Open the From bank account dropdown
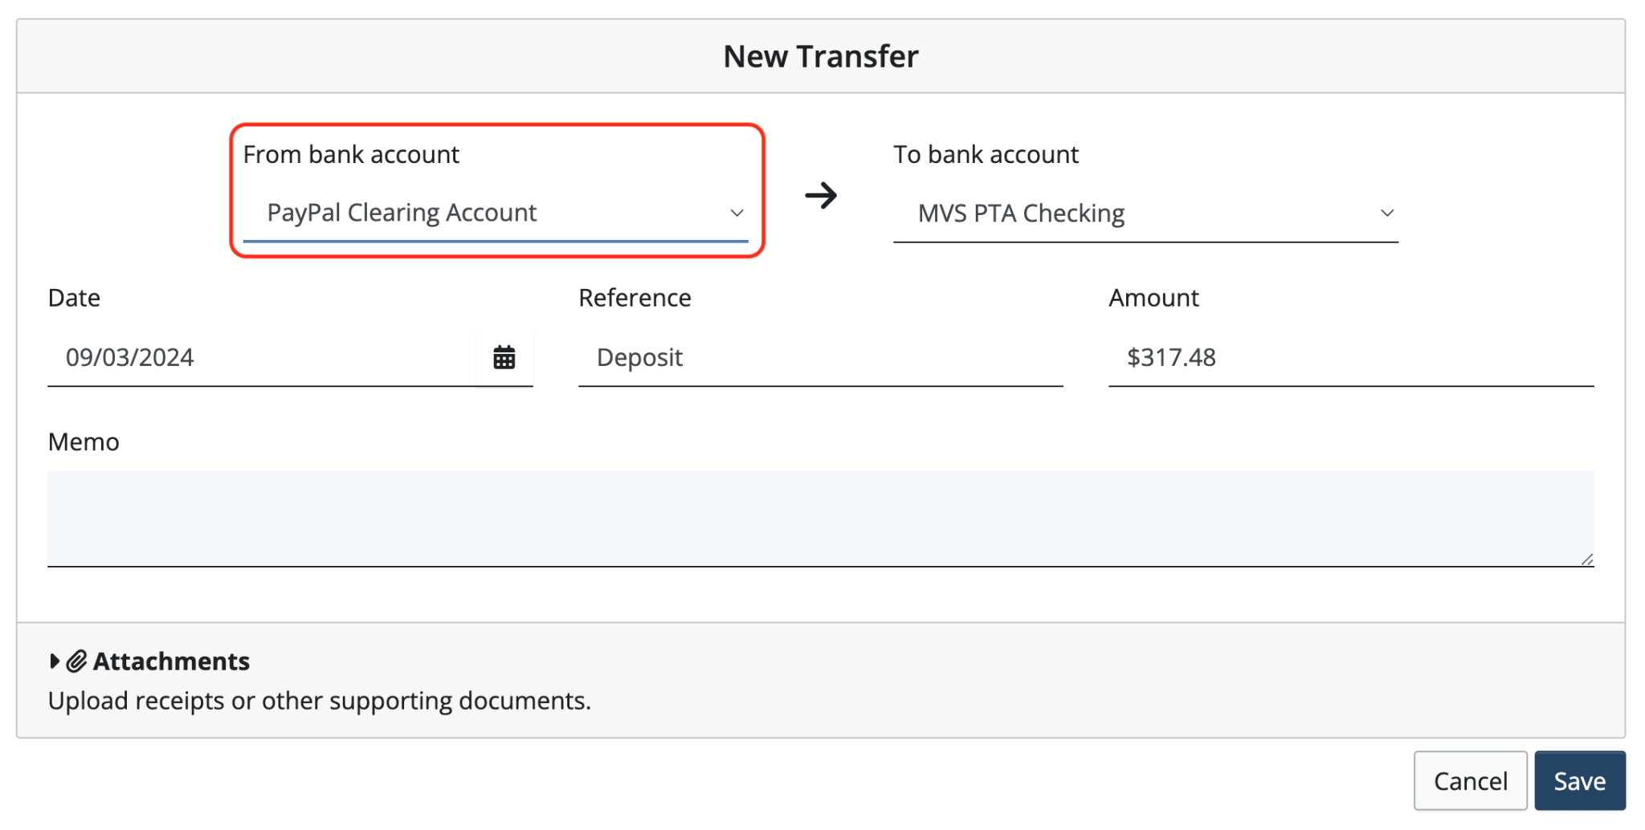This screenshot has width=1645, height=830. coord(496,212)
